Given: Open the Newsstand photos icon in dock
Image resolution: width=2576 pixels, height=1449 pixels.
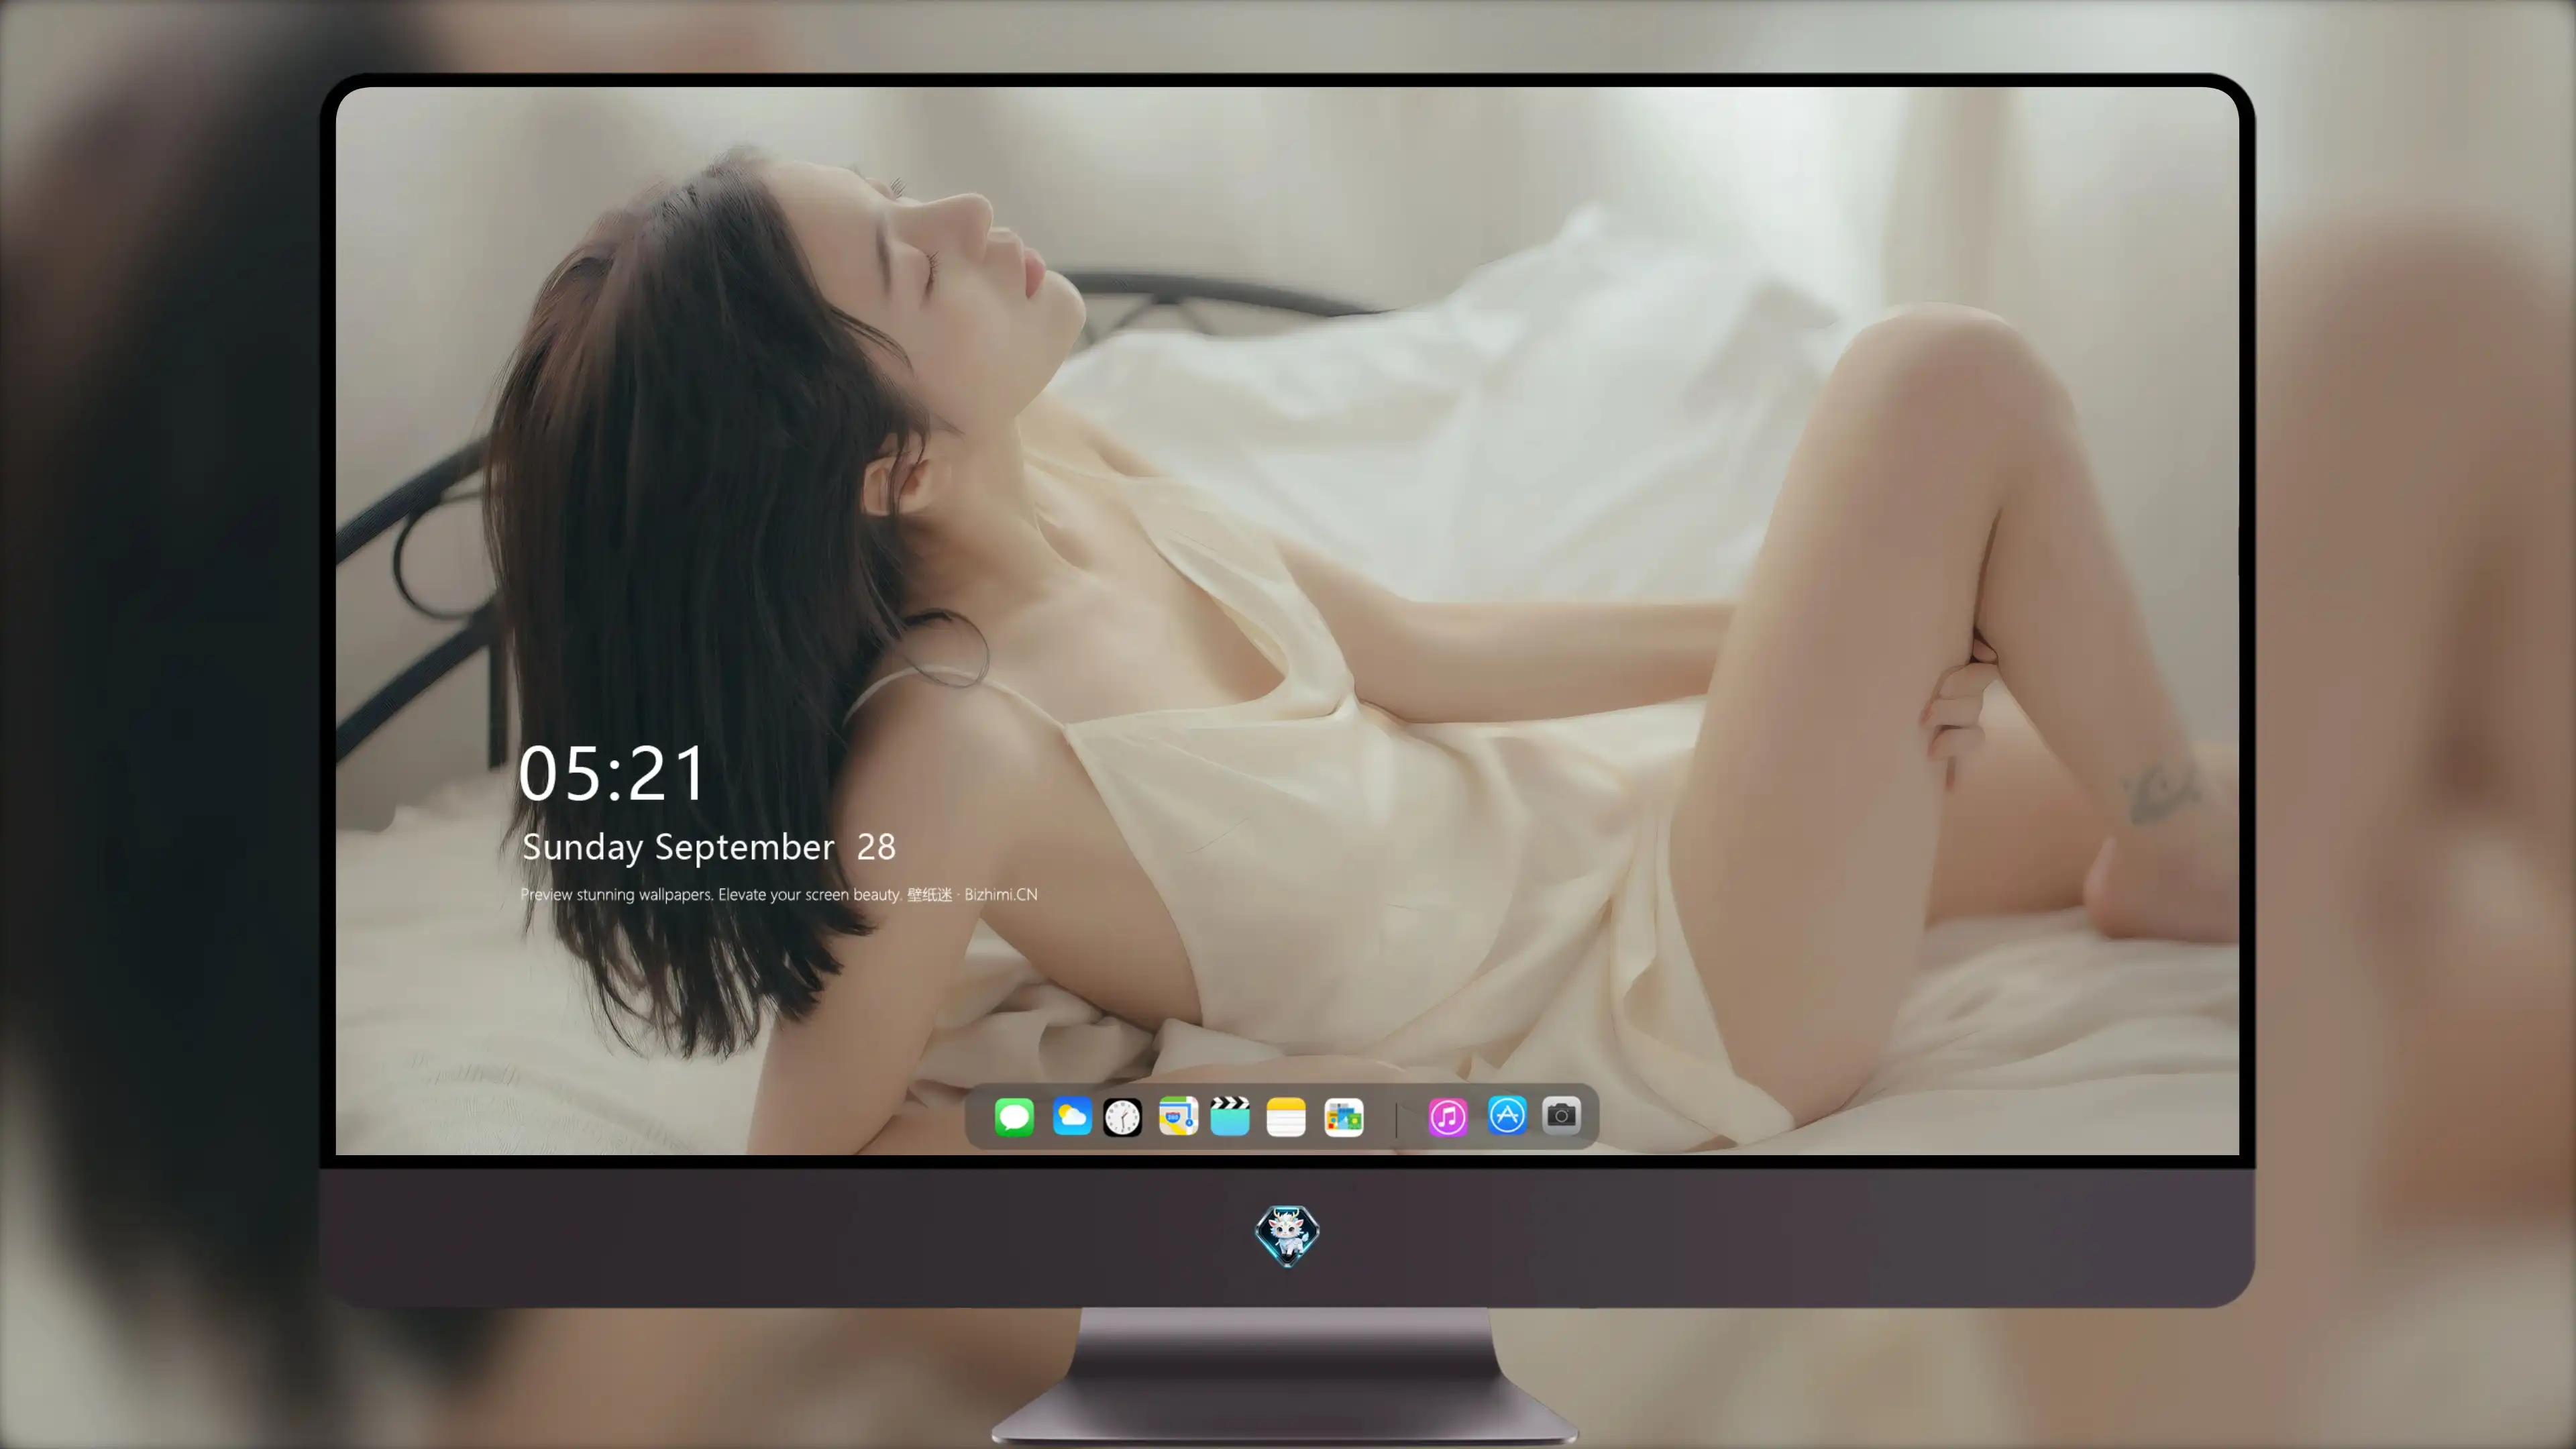Looking at the screenshot, I should pos(1343,1117).
